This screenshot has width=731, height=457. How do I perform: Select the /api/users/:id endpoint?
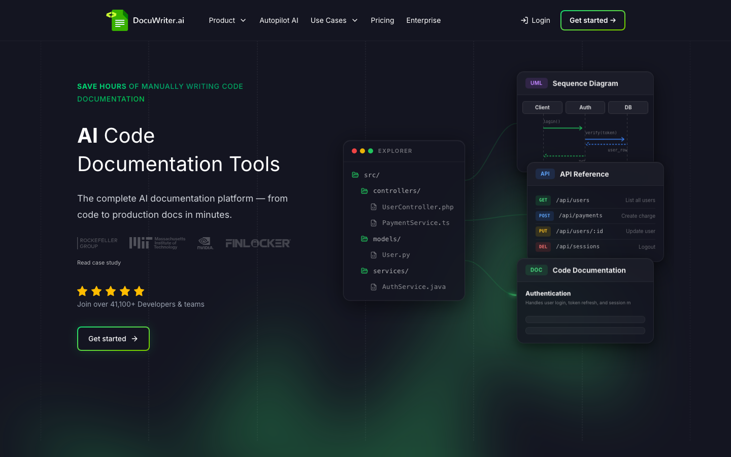(x=579, y=231)
